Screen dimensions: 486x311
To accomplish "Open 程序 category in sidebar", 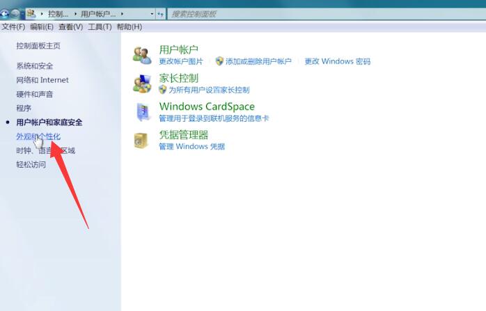I will click(24, 108).
